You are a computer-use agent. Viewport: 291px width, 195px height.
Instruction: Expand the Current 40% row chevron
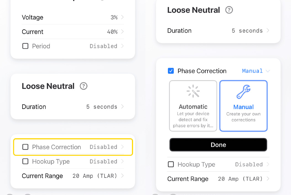click(x=122, y=32)
